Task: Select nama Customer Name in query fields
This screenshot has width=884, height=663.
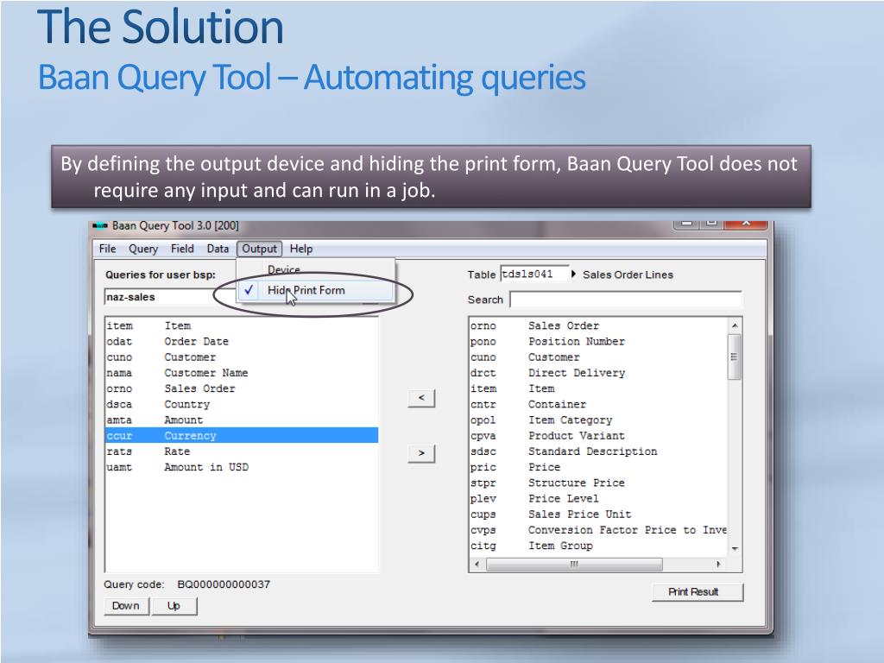Action: [242, 373]
